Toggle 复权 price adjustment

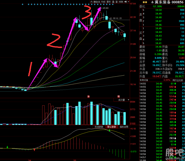click(109, 2)
